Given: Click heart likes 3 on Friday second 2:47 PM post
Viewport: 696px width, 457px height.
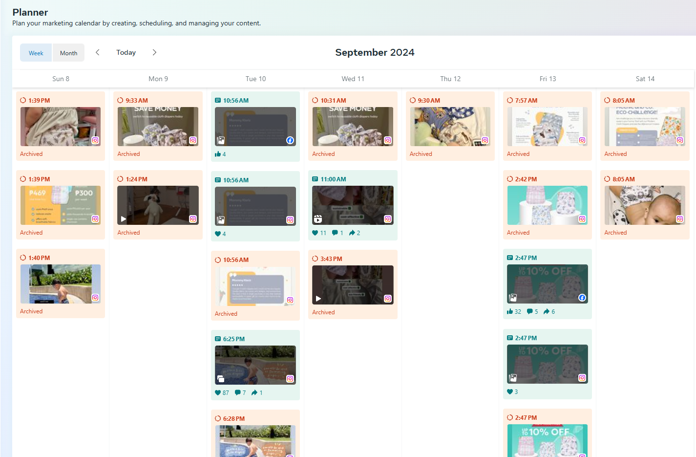Looking at the screenshot, I should pos(512,392).
